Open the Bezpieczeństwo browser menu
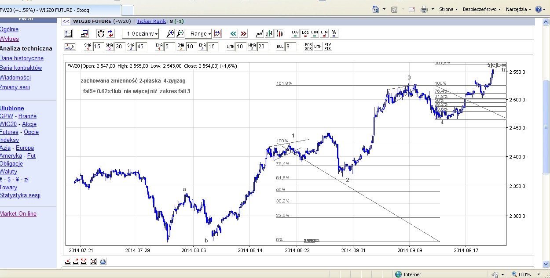Screen dimensions: 550x278 click(x=481, y=9)
